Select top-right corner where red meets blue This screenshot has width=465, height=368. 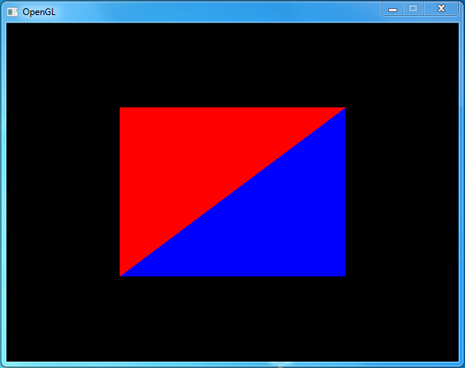[345, 108]
